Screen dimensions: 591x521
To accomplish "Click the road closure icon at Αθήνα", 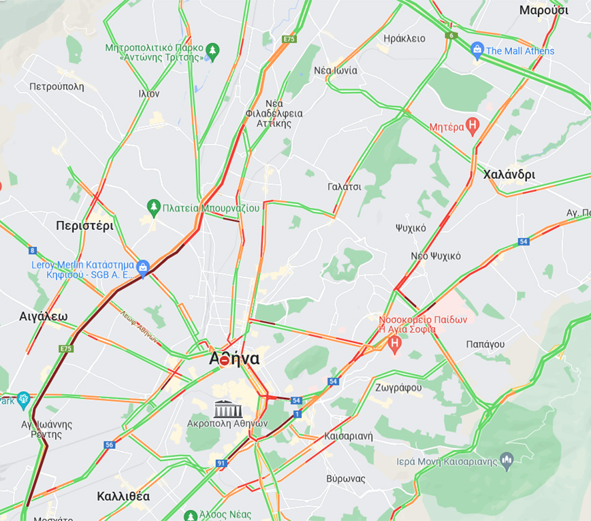I will point(224,362).
